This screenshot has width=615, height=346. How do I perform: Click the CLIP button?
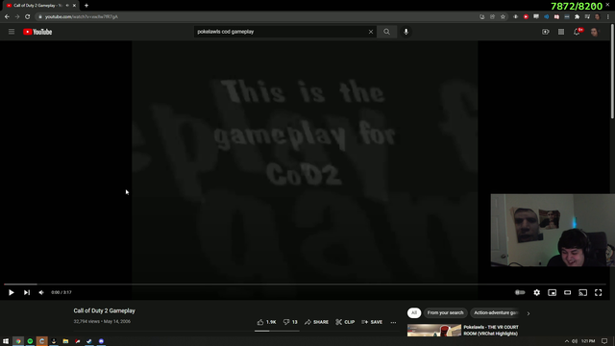(345, 322)
